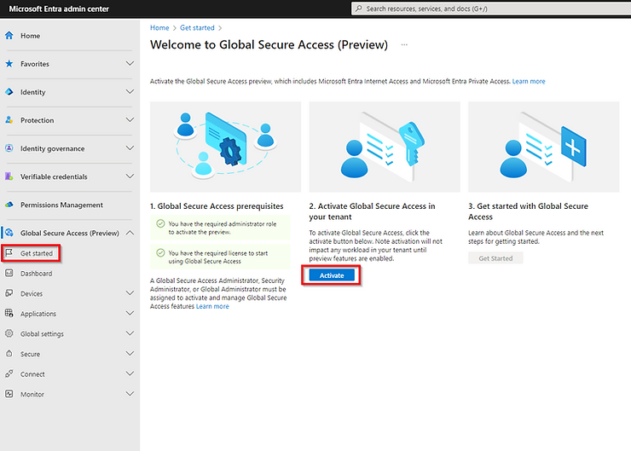Open Learn more link about prerequisites

pyautogui.click(x=212, y=306)
